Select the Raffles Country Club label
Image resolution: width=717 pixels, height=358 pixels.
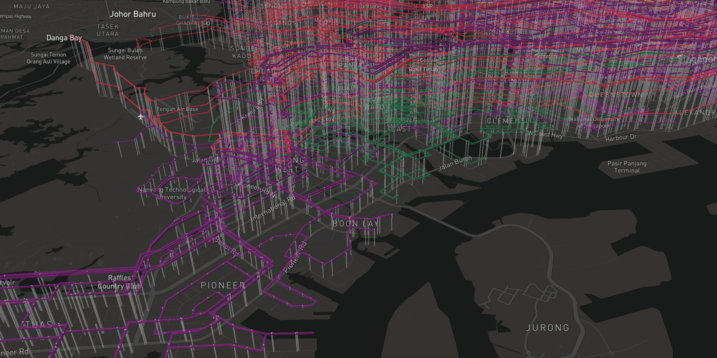[119, 282]
